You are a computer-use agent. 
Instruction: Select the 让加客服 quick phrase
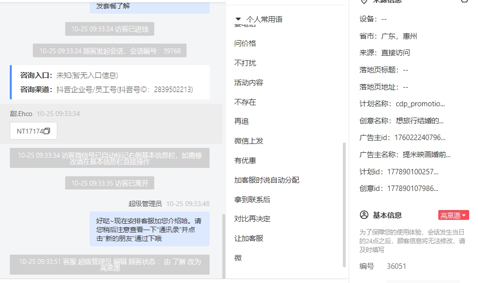[x=249, y=238]
